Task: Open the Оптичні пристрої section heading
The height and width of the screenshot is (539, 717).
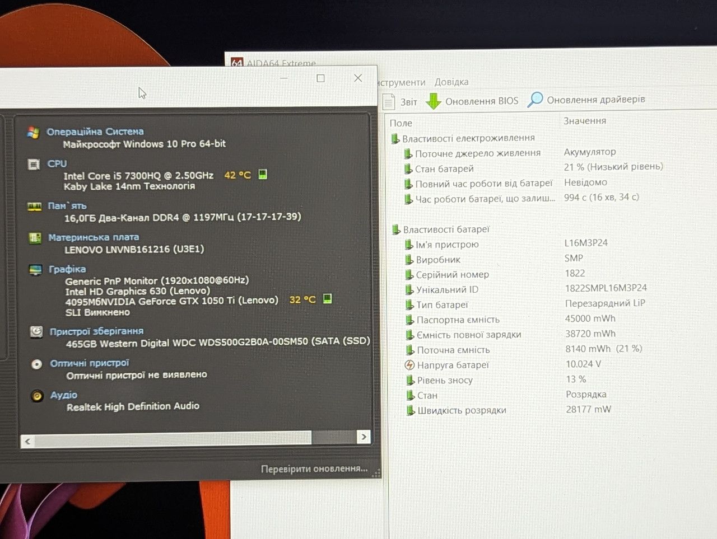Action: click(90, 363)
